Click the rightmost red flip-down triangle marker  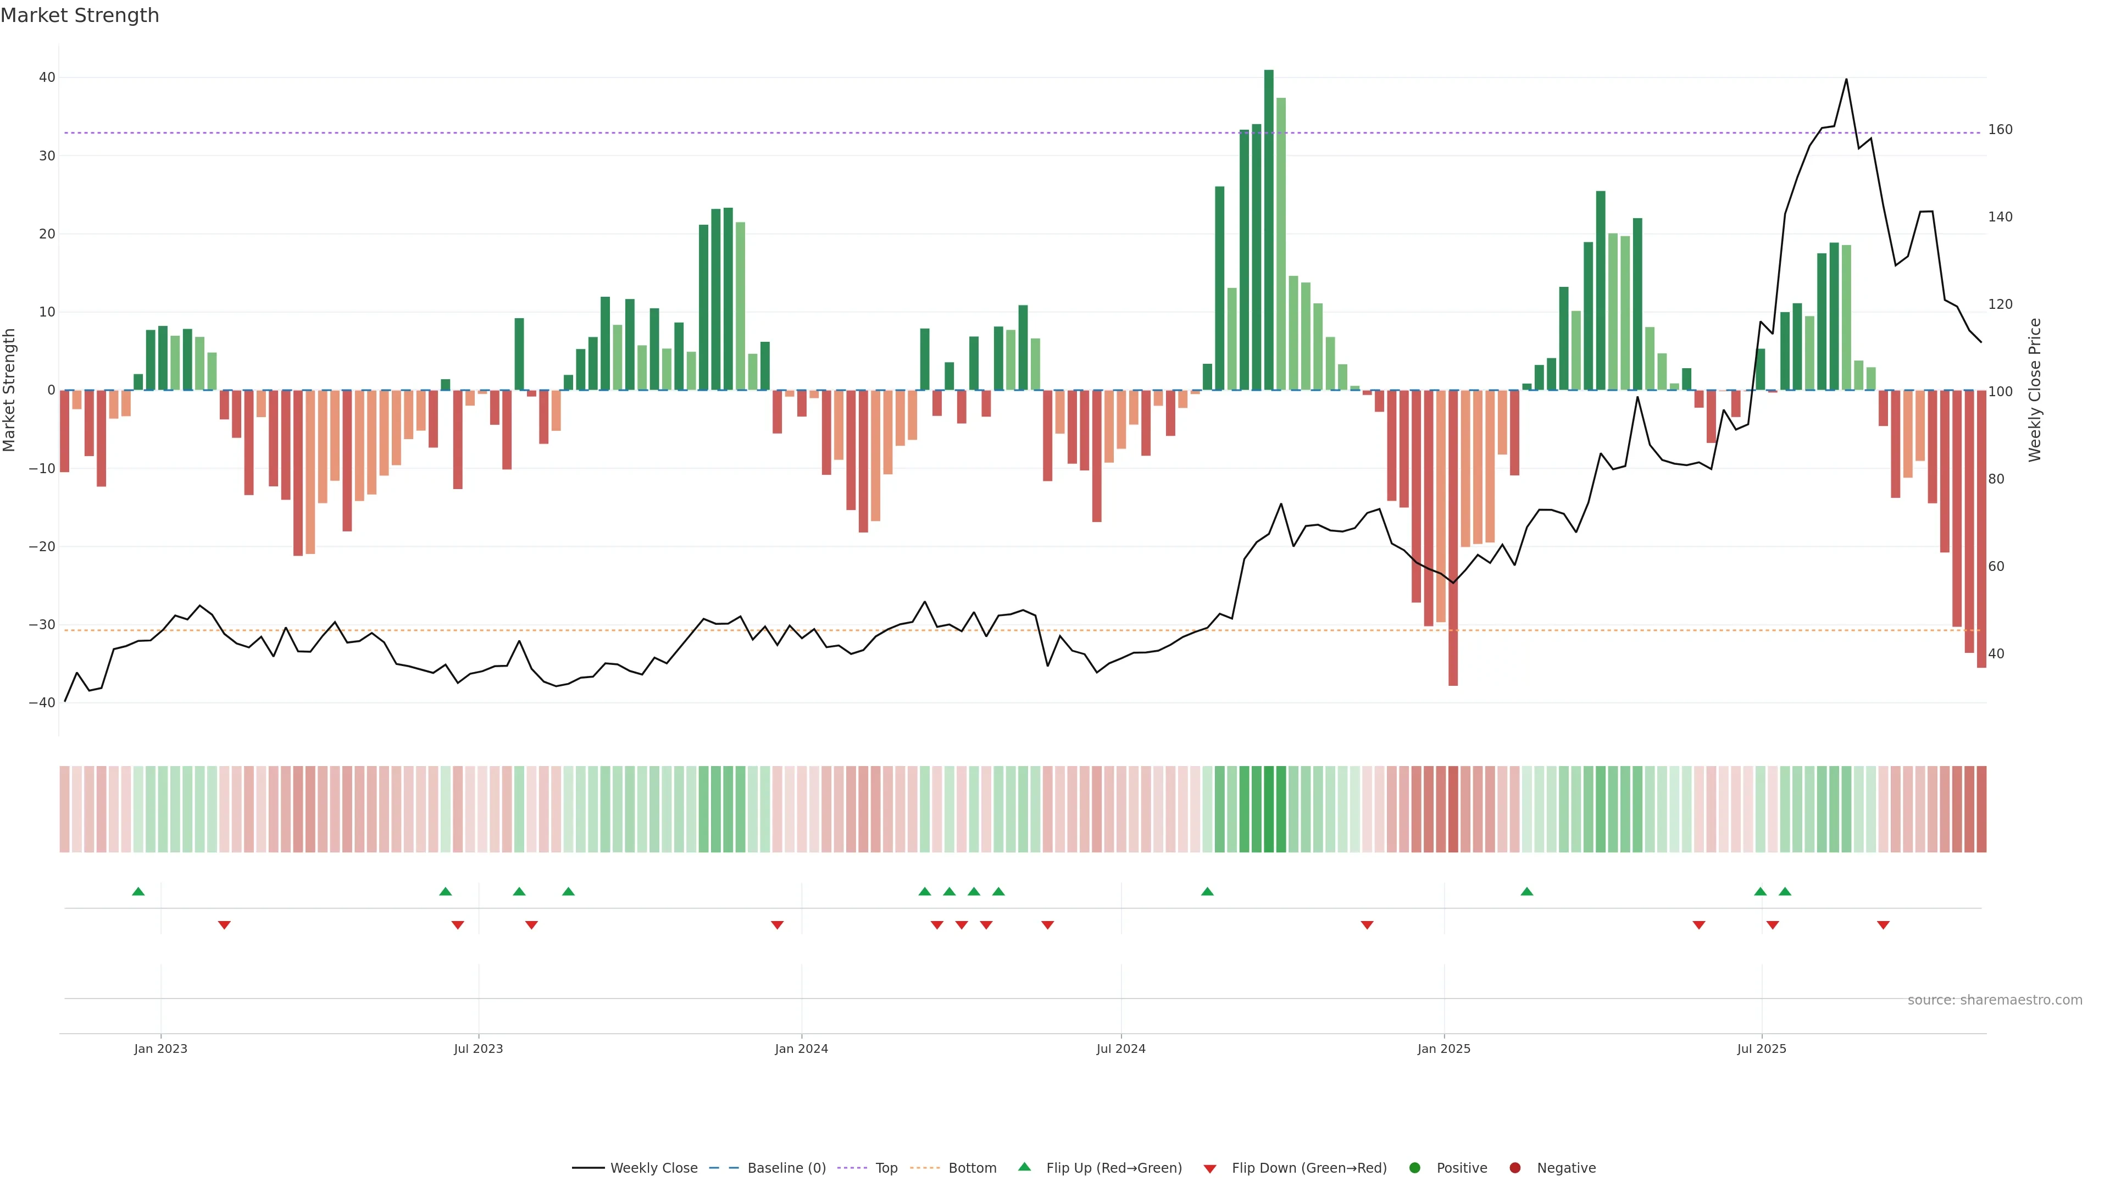point(1883,925)
